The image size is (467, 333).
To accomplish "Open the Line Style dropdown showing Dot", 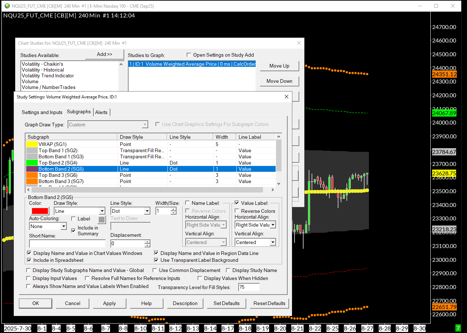I will tap(147, 211).
